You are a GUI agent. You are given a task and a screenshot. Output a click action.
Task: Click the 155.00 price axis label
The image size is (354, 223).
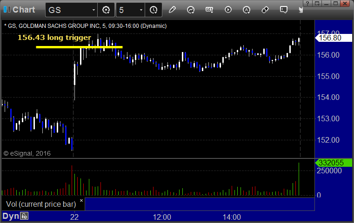328,76
